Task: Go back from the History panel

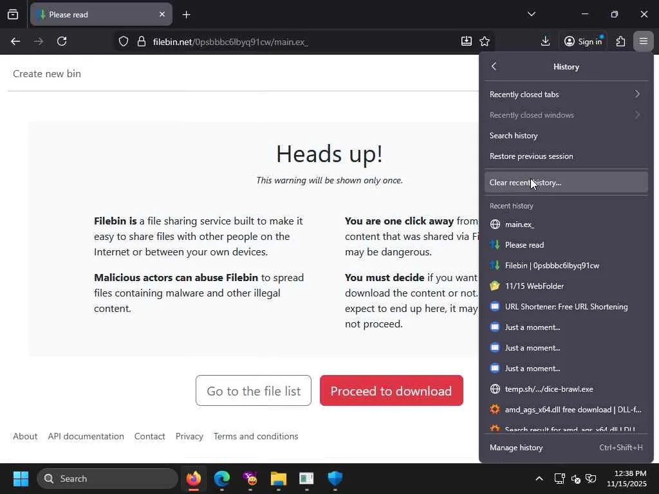Action: (x=494, y=66)
